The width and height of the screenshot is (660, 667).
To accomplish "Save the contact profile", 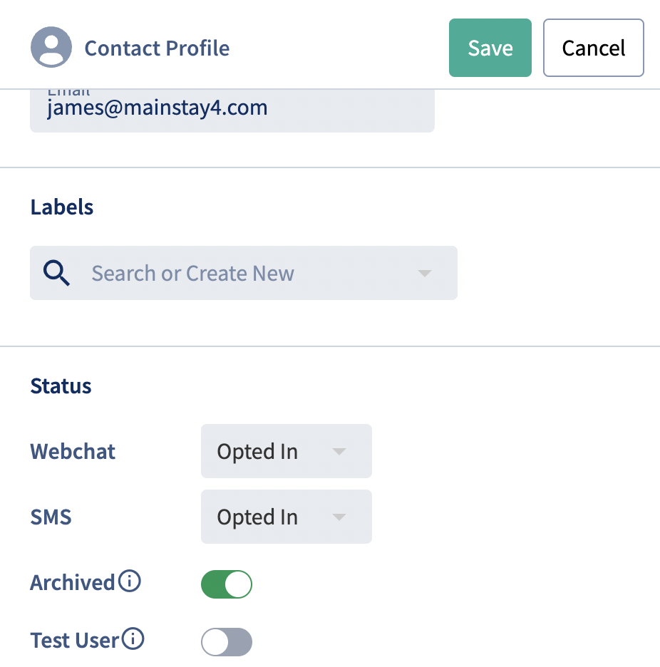I will click(490, 48).
